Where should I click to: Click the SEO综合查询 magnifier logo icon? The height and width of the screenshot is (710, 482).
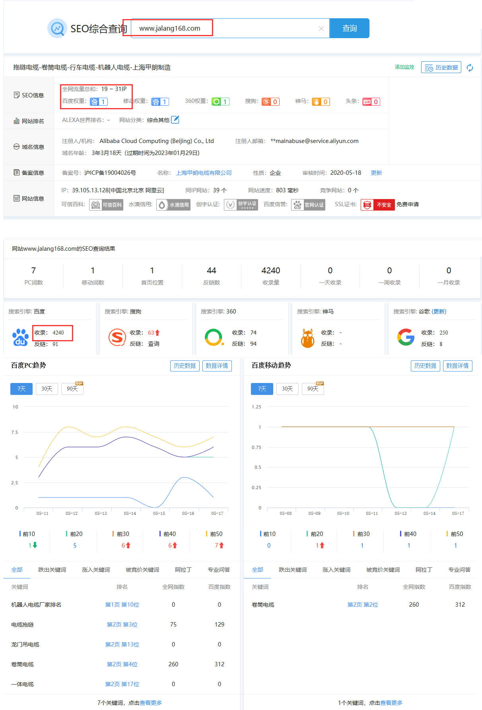pyautogui.click(x=57, y=28)
